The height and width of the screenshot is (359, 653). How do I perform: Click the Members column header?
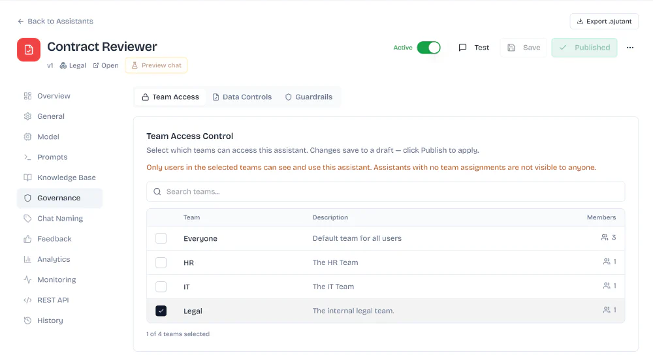click(601, 217)
